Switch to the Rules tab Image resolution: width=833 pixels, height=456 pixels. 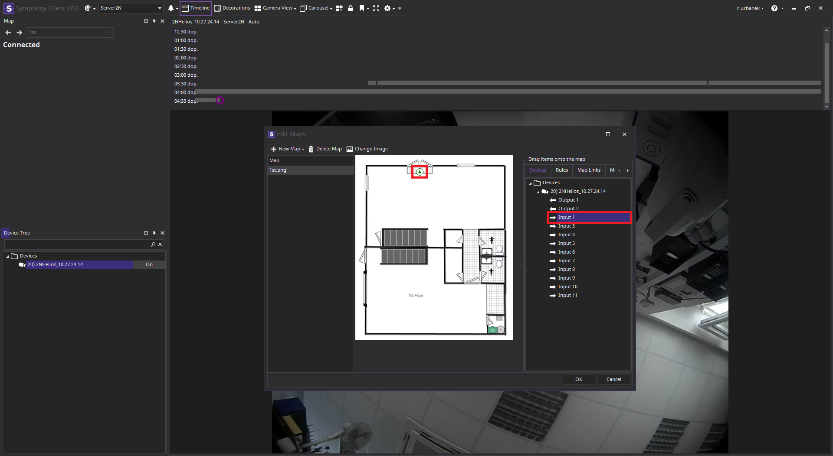click(561, 170)
